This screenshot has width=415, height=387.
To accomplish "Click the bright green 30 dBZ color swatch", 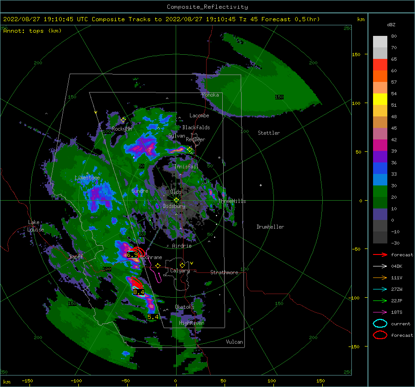I will pos(380,191).
